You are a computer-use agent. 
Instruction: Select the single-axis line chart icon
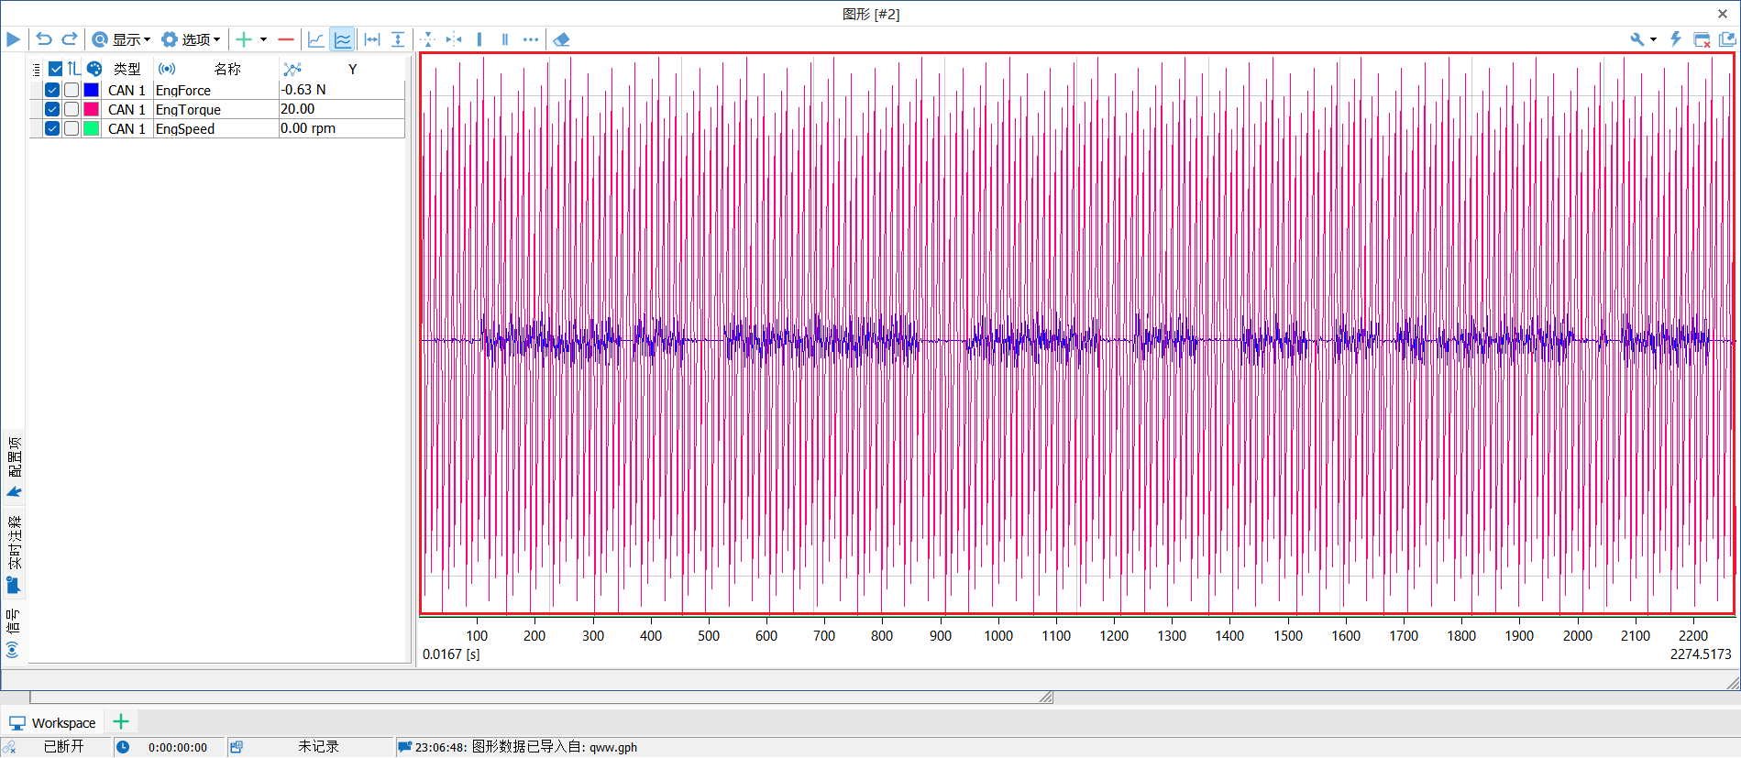click(316, 39)
